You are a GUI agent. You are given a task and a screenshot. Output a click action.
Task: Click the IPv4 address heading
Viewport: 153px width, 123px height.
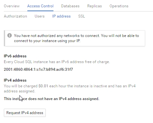click(15, 80)
